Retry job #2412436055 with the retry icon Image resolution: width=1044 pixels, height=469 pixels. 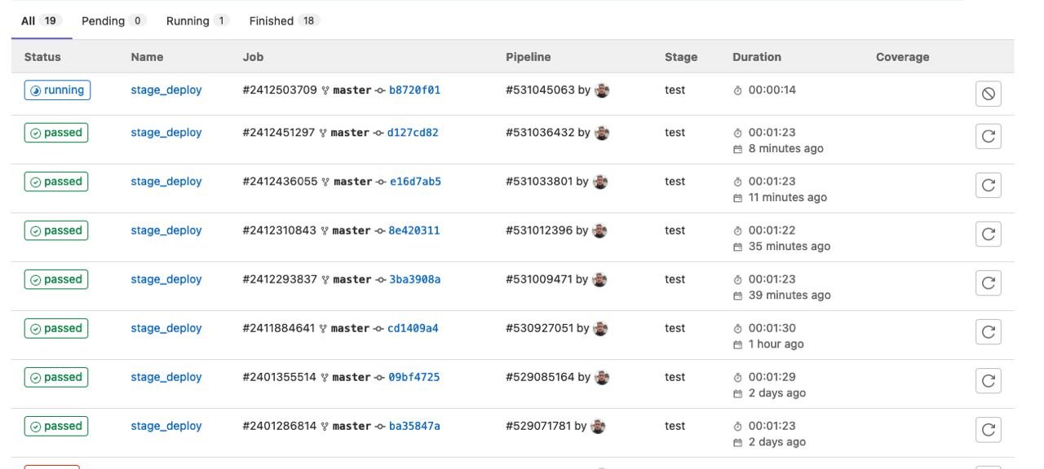[x=988, y=185]
